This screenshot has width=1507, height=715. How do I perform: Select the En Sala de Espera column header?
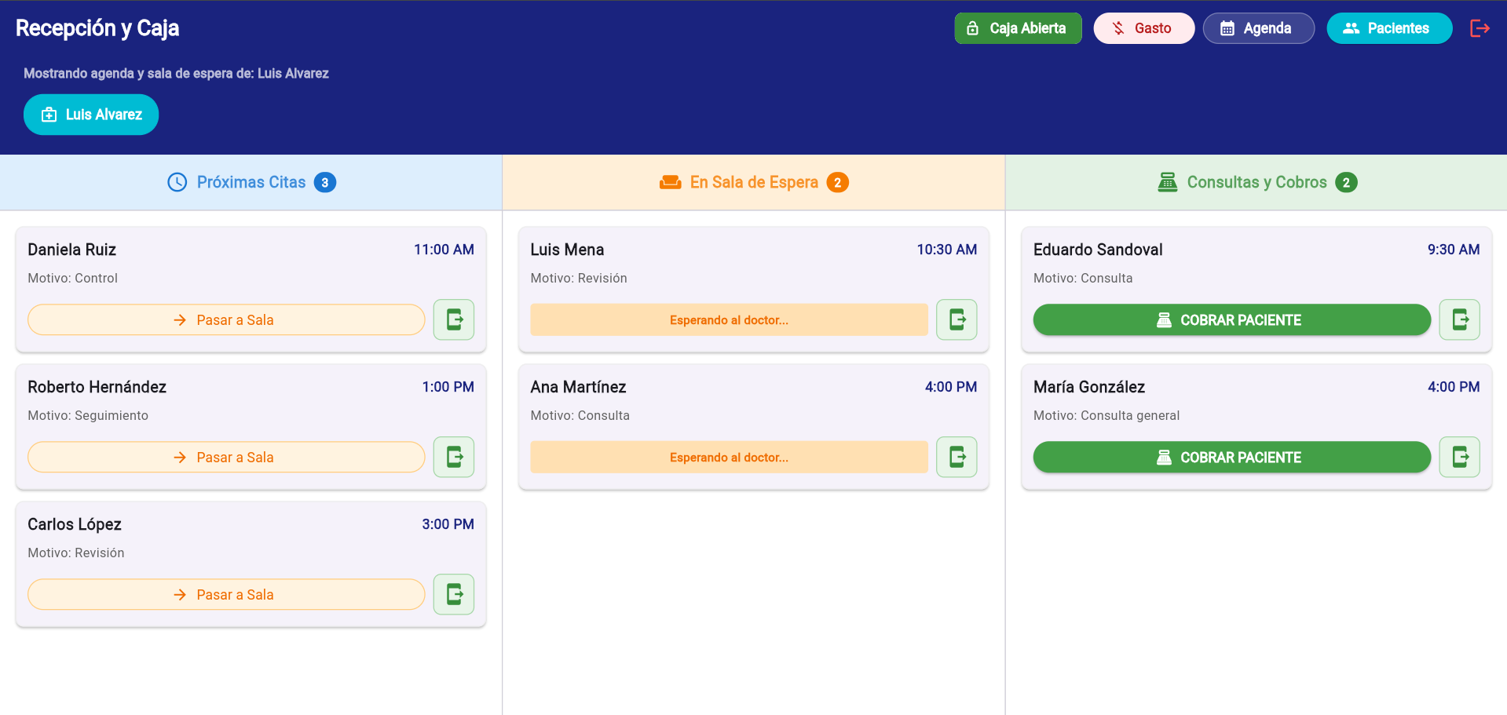click(x=752, y=181)
